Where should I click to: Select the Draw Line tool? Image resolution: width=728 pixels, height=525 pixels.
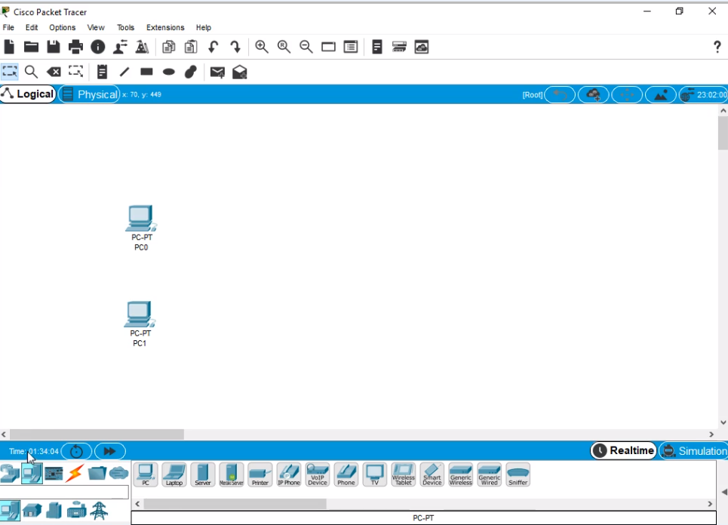(x=124, y=72)
